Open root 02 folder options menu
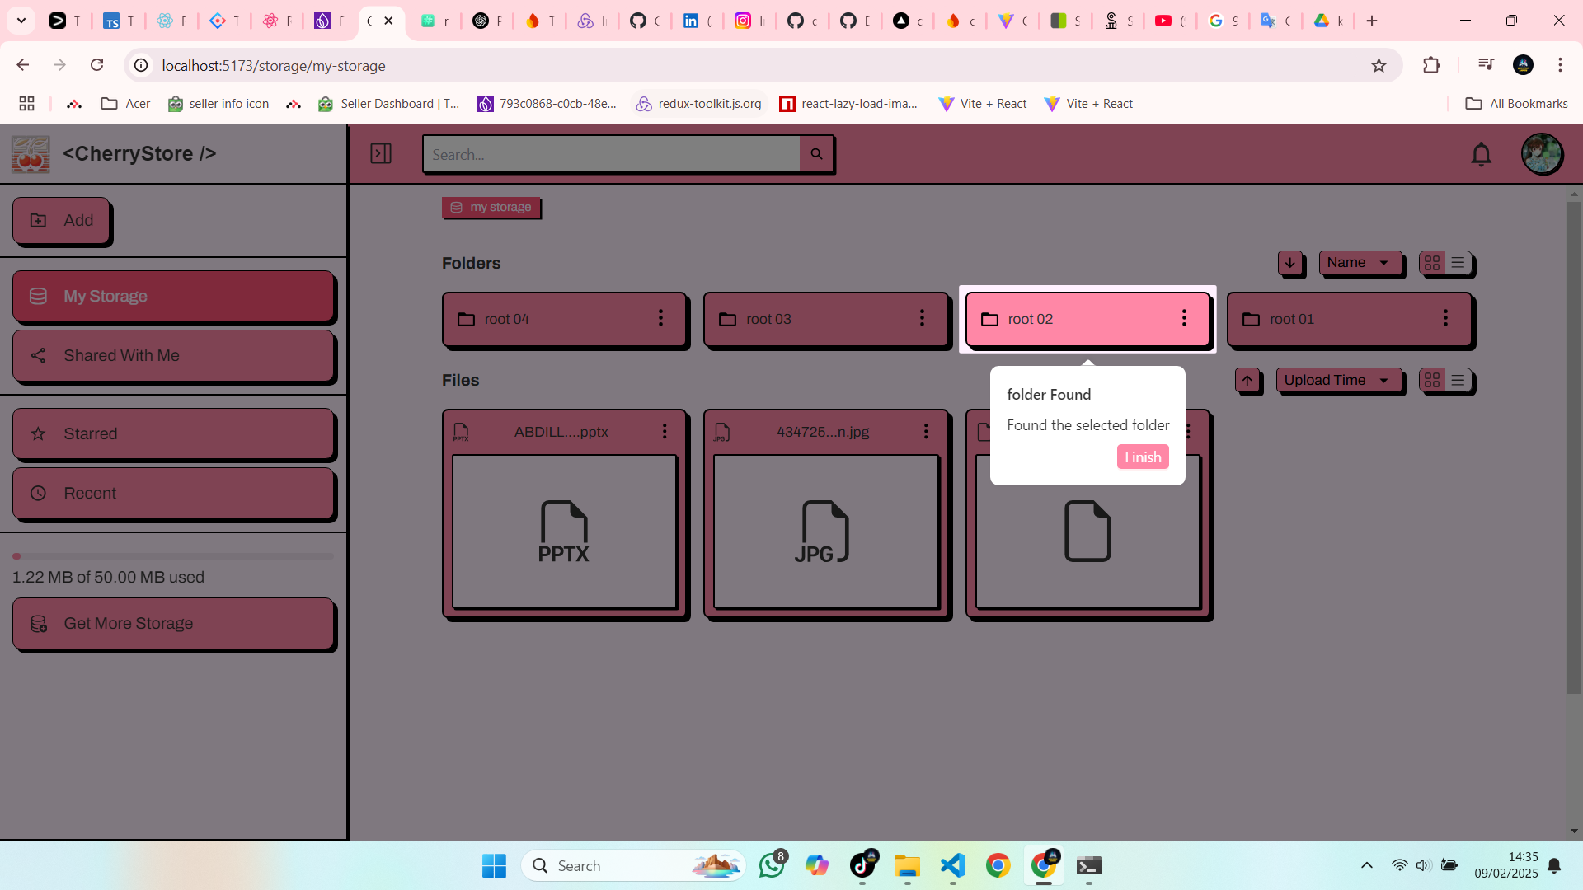Image resolution: width=1583 pixels, height=890 pixels. [x=1183, y=318]
